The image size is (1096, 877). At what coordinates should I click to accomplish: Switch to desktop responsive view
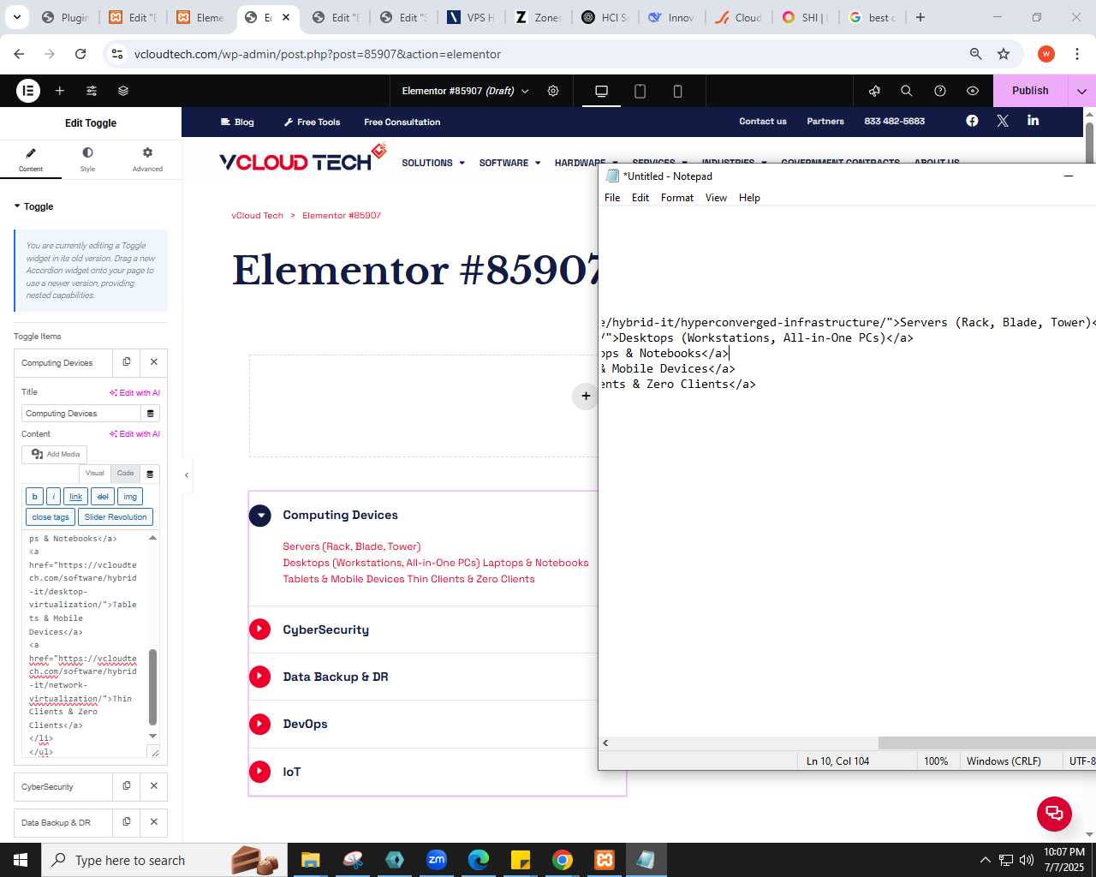pos(601,91)
